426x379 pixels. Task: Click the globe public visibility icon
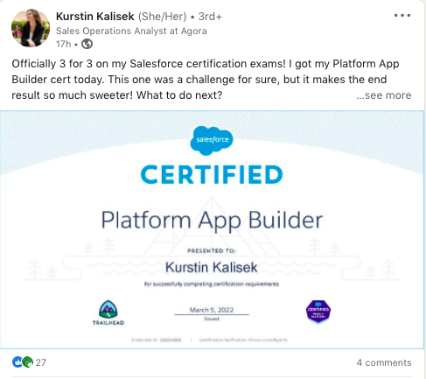(x=87, y=44)
